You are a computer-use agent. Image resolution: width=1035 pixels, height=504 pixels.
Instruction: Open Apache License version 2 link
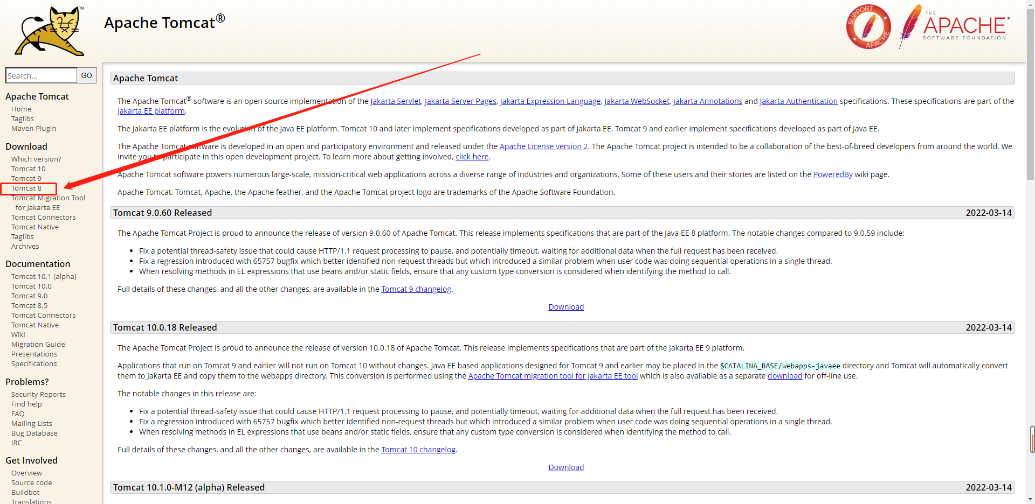(544, 146)
